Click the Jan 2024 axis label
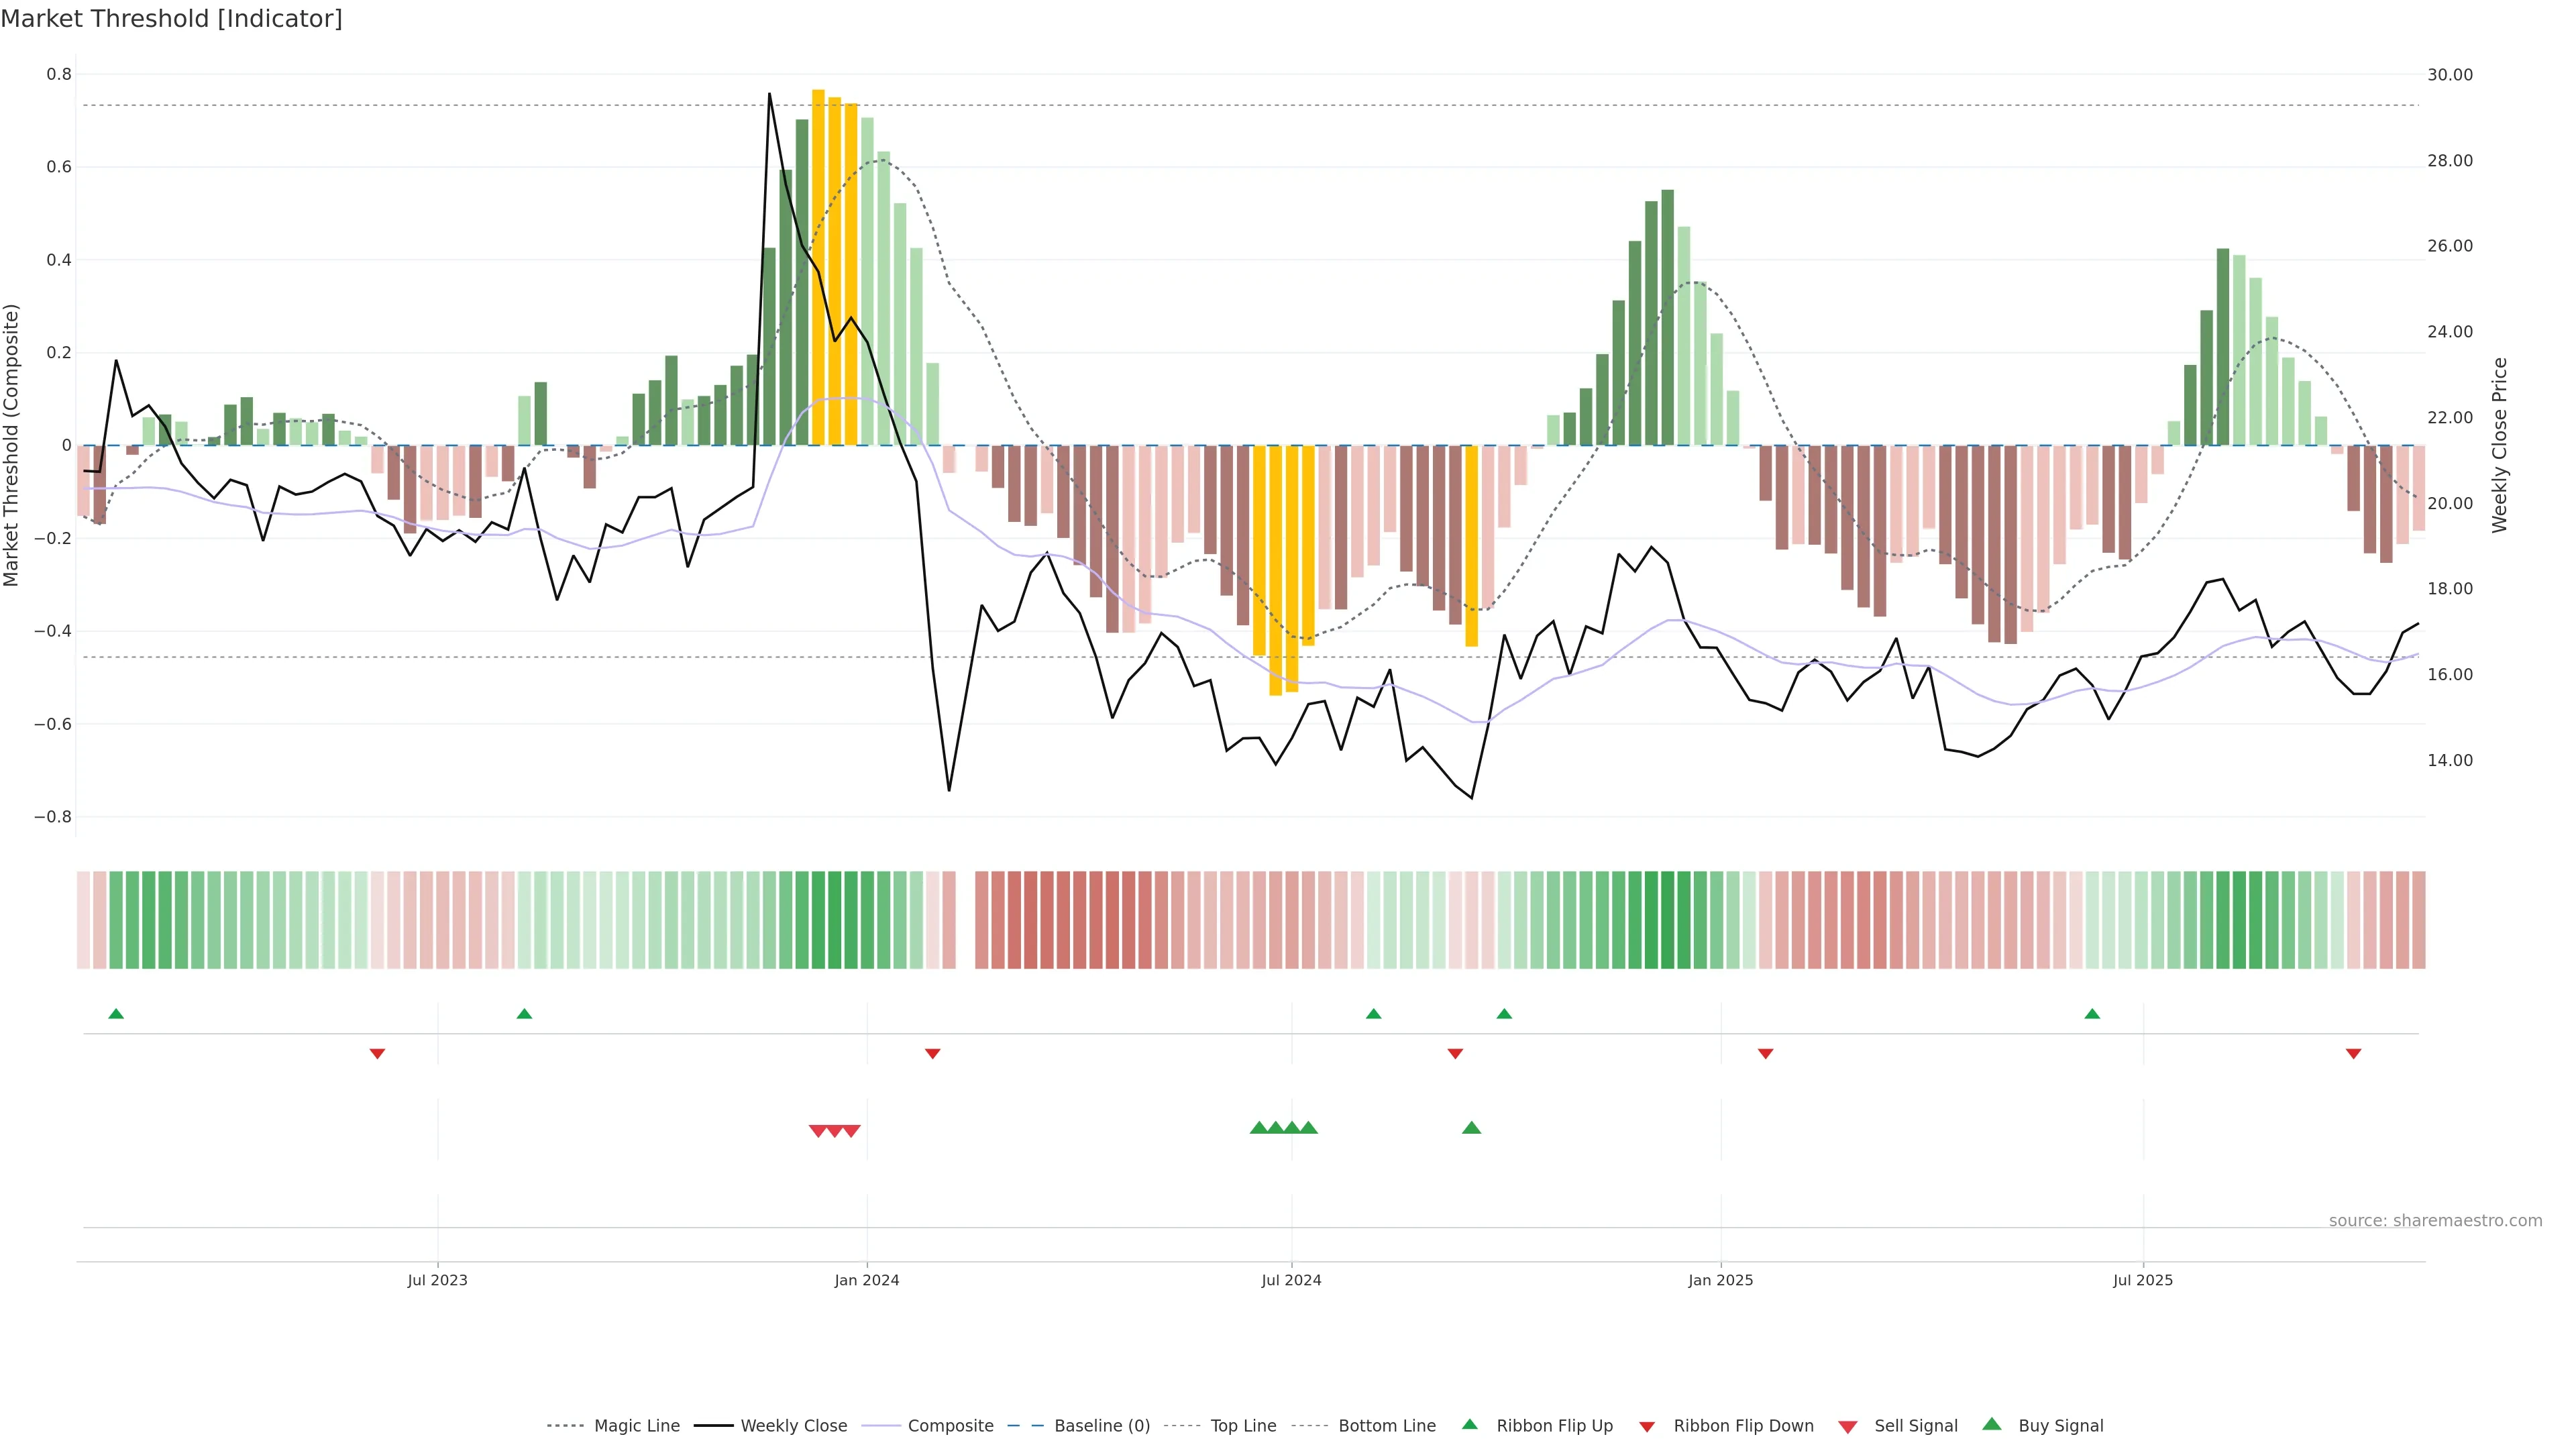The image size is (2576, 1449). (867, 1280)
